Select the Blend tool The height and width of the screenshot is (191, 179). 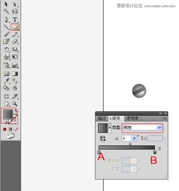tap(15, 80)
